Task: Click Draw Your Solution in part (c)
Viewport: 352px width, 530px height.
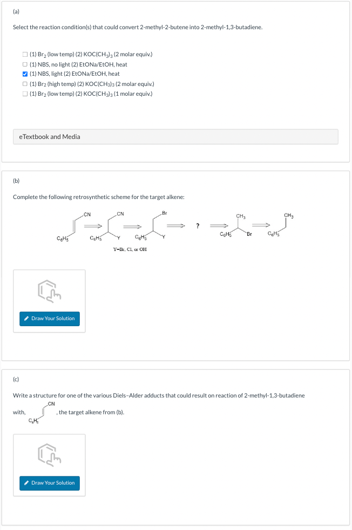Action: 50,483
